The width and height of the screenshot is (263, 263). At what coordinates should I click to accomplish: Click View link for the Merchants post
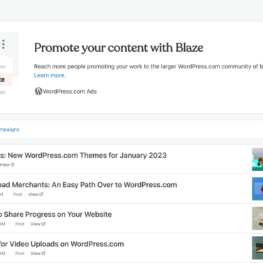[x=36, y=194]
